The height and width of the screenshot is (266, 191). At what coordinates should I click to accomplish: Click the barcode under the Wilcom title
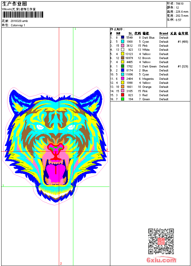pos(22,15)
